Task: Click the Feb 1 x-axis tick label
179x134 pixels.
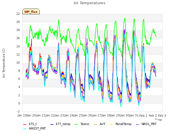Action: pos(143,116)
